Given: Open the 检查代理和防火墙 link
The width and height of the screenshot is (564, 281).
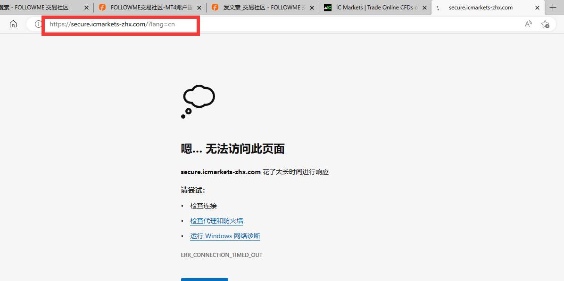Looking at the screenshot, I should coord(216,221).
